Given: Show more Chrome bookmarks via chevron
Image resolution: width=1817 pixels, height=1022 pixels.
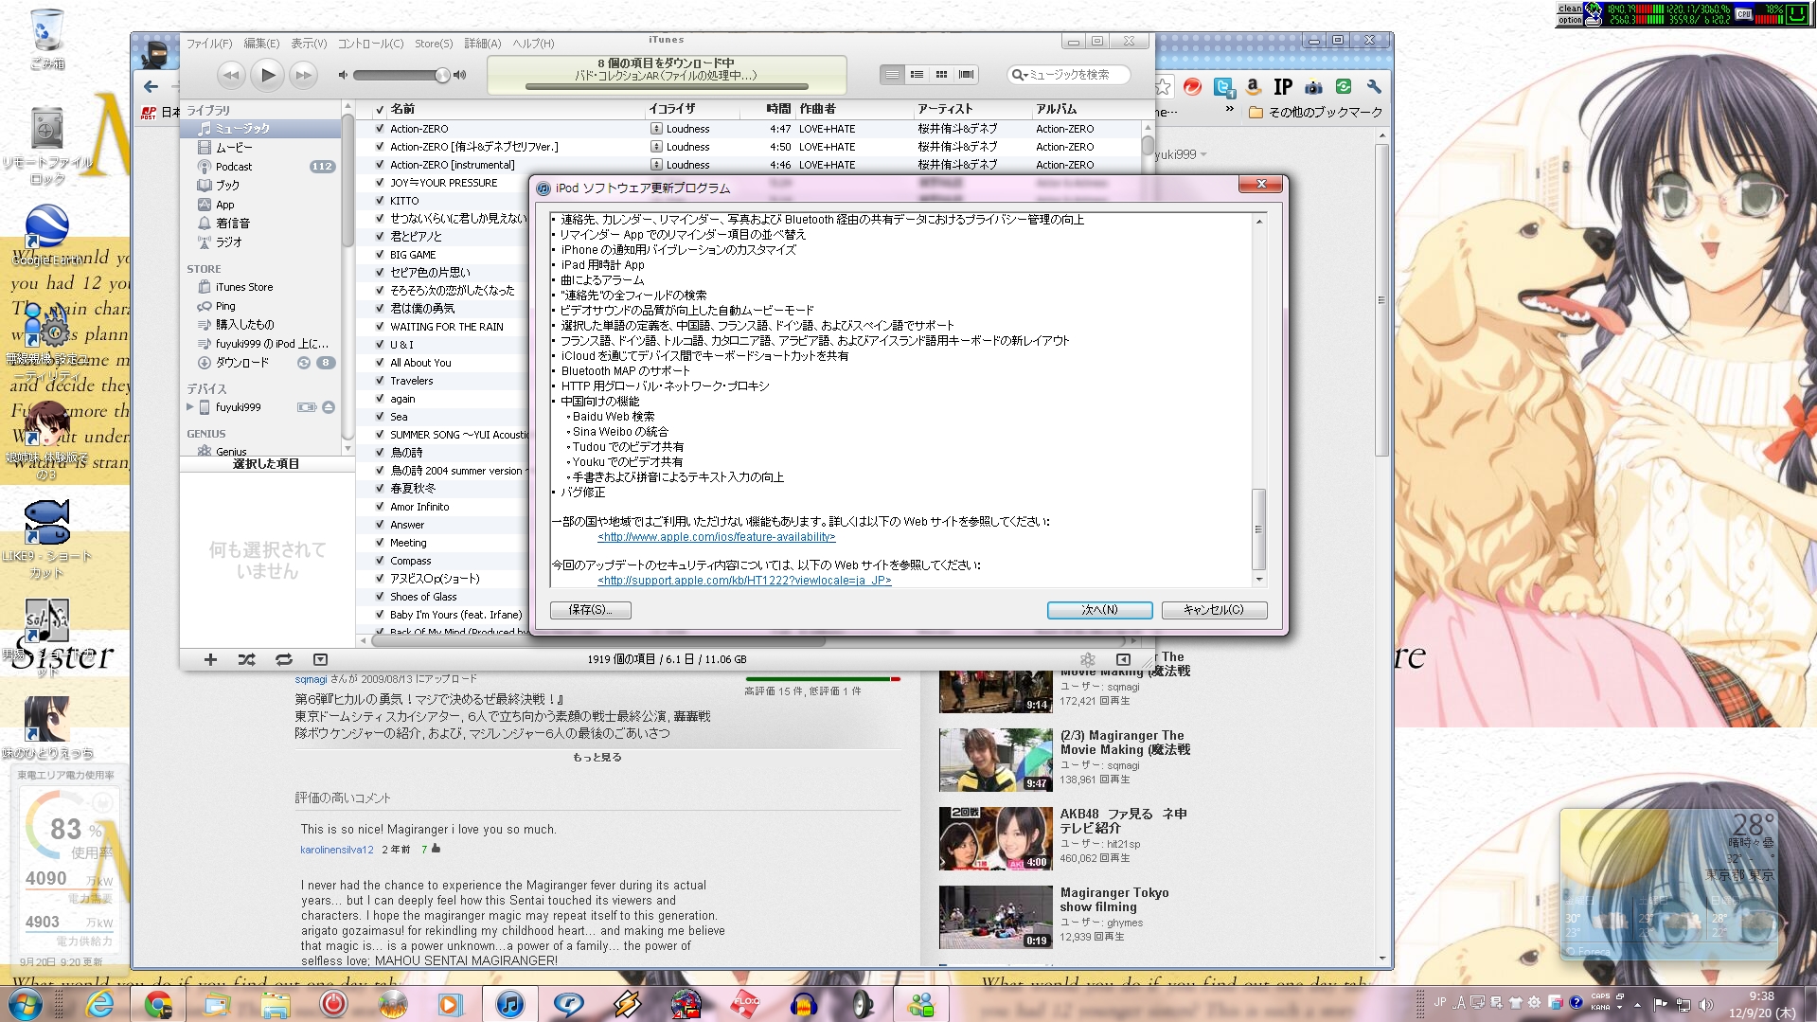Looking at the screenshot, I should coord(1229,110).
